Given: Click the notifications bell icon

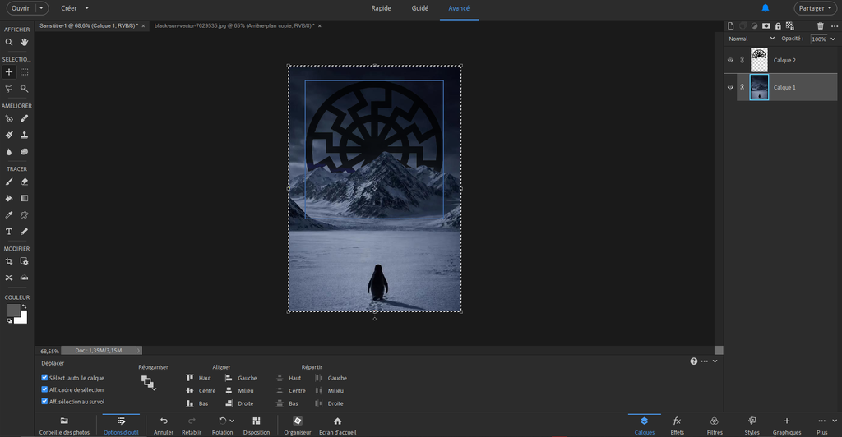Looking at the screenshot, I should [x=766, y=8].
